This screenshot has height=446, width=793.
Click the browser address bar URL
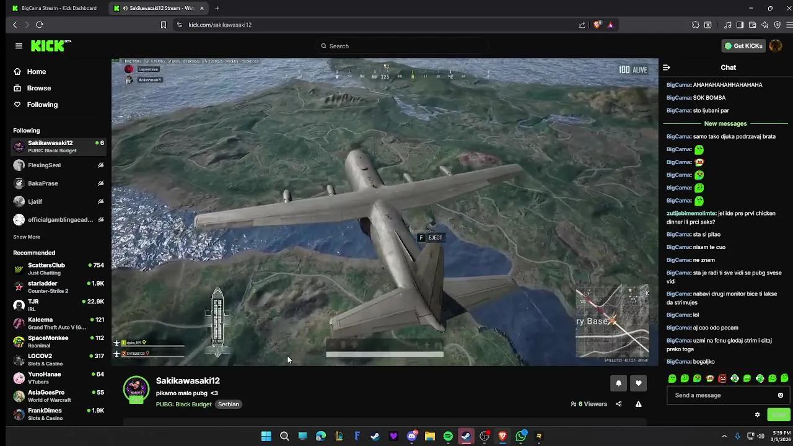pos(220,25)
